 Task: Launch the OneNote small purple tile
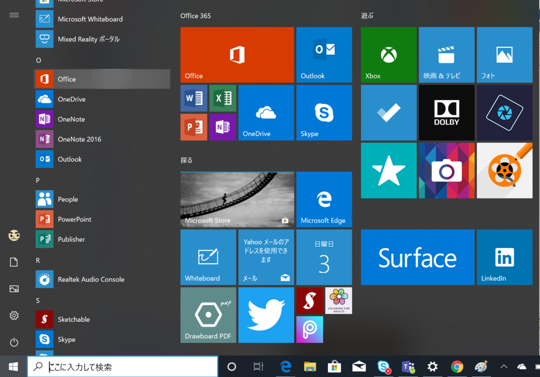[x=223, y=127]
